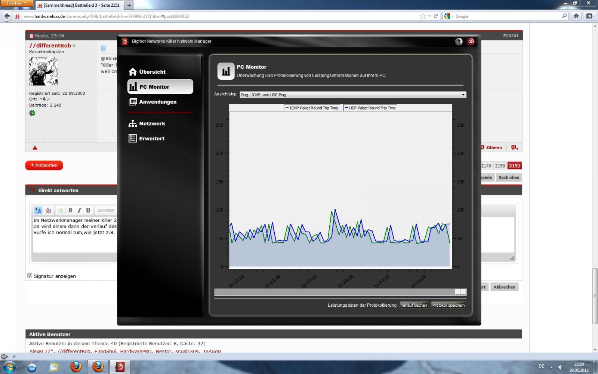This screenshot has height=374, width=598.
Task: Click the Protokoll speichern button
Action: (x=449, y=305)
